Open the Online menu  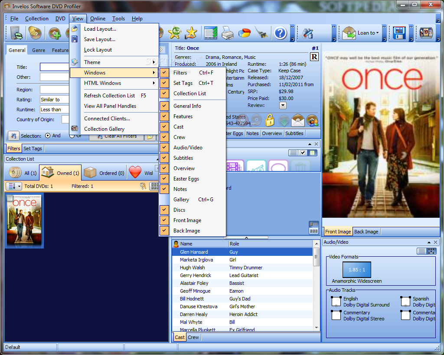(98, 19)
